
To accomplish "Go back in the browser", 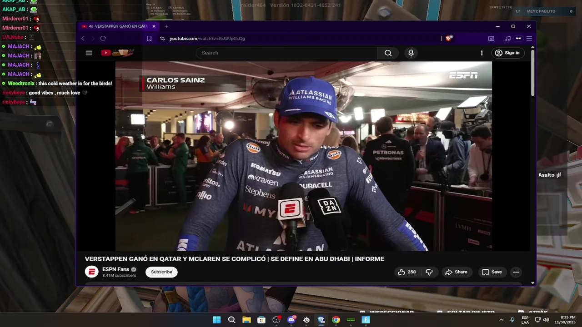I will pos(83,39).
